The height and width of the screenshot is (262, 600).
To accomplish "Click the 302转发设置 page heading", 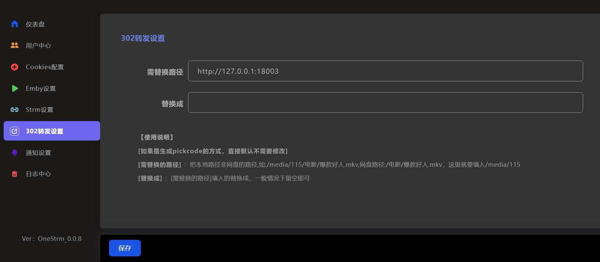I will point(143,38).
